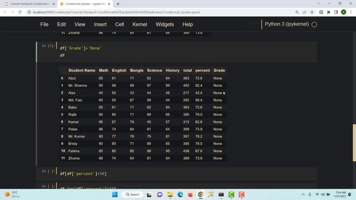Open the volume tray icon
The height and width of the screenshot is (200, 356).
point(323,194)
